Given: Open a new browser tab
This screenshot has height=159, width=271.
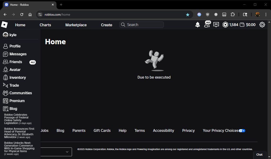Looking at the screenshot, I should [x=61, y=5].
